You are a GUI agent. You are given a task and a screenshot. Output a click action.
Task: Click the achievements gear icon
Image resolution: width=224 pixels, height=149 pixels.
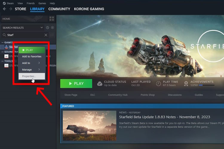(186, 83)
